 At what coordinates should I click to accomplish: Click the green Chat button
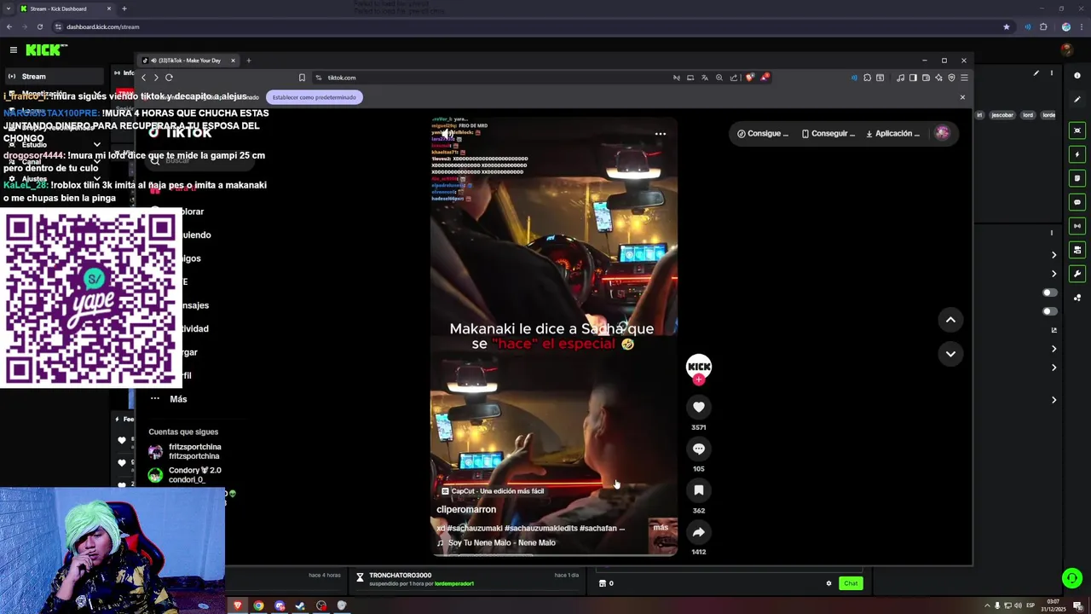point(851,583)
